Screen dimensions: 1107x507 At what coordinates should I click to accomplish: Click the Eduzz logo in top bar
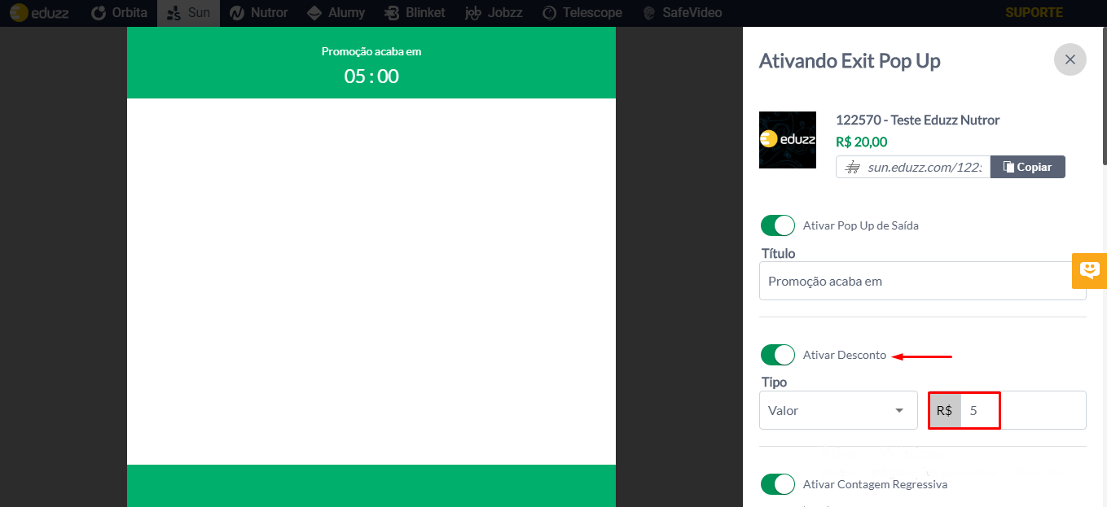pyautogui.click(x=40, y=13)
